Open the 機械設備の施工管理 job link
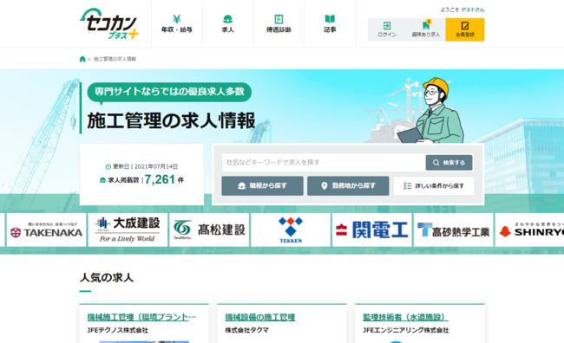The width and height of the screenshot is (564, 343). pos(260,317)
